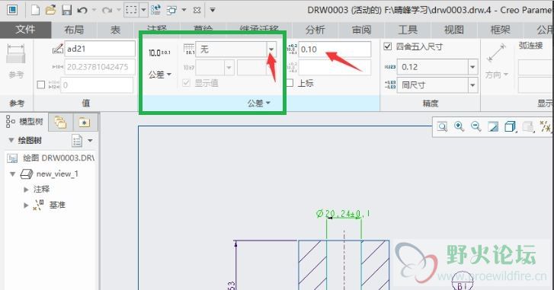Click the New file icon
This screenshot has width=554, height=290.
(x=35, y=10)
